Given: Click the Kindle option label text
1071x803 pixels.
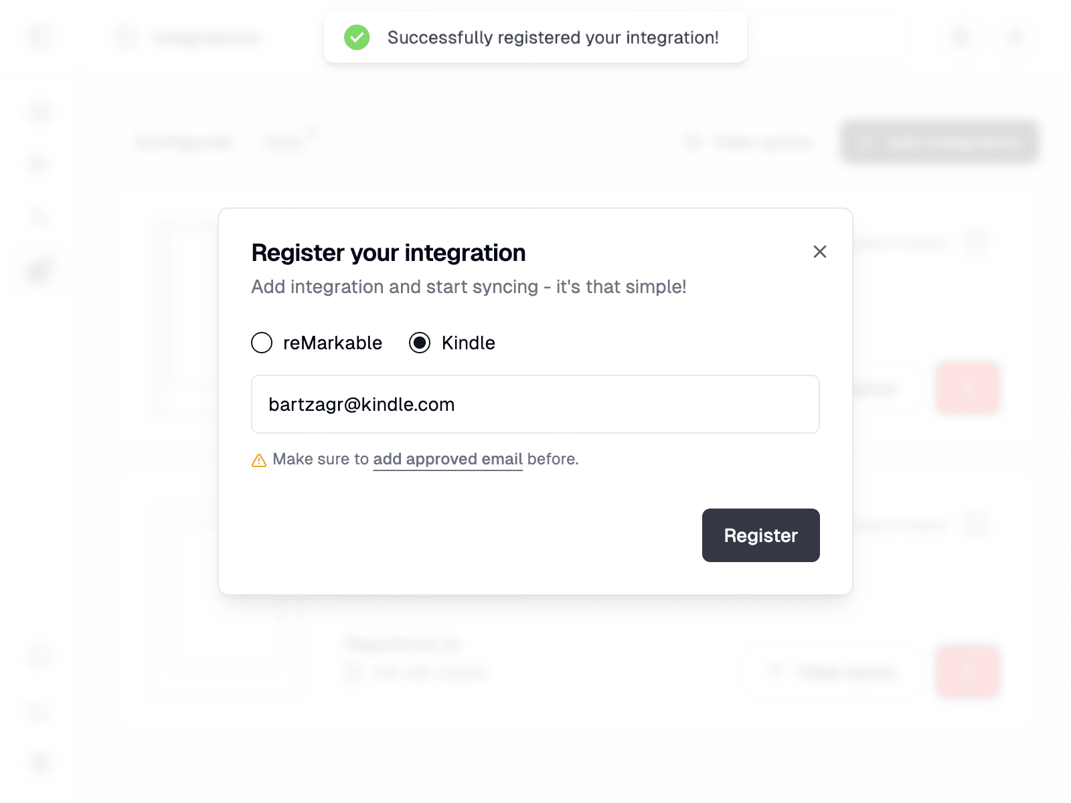Looking at the screenshot, I should (468, 343).
